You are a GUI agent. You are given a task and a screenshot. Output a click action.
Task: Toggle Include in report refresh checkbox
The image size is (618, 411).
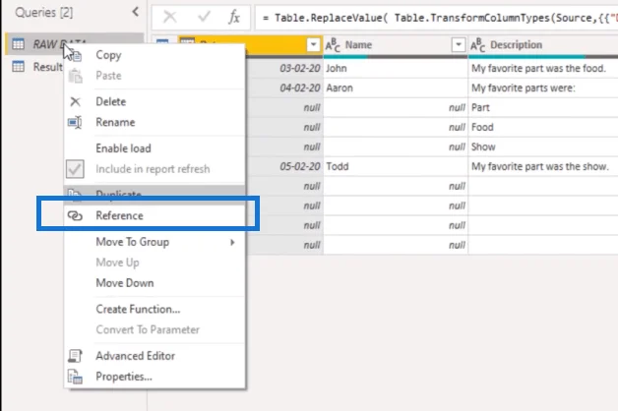tap(75, 169)
